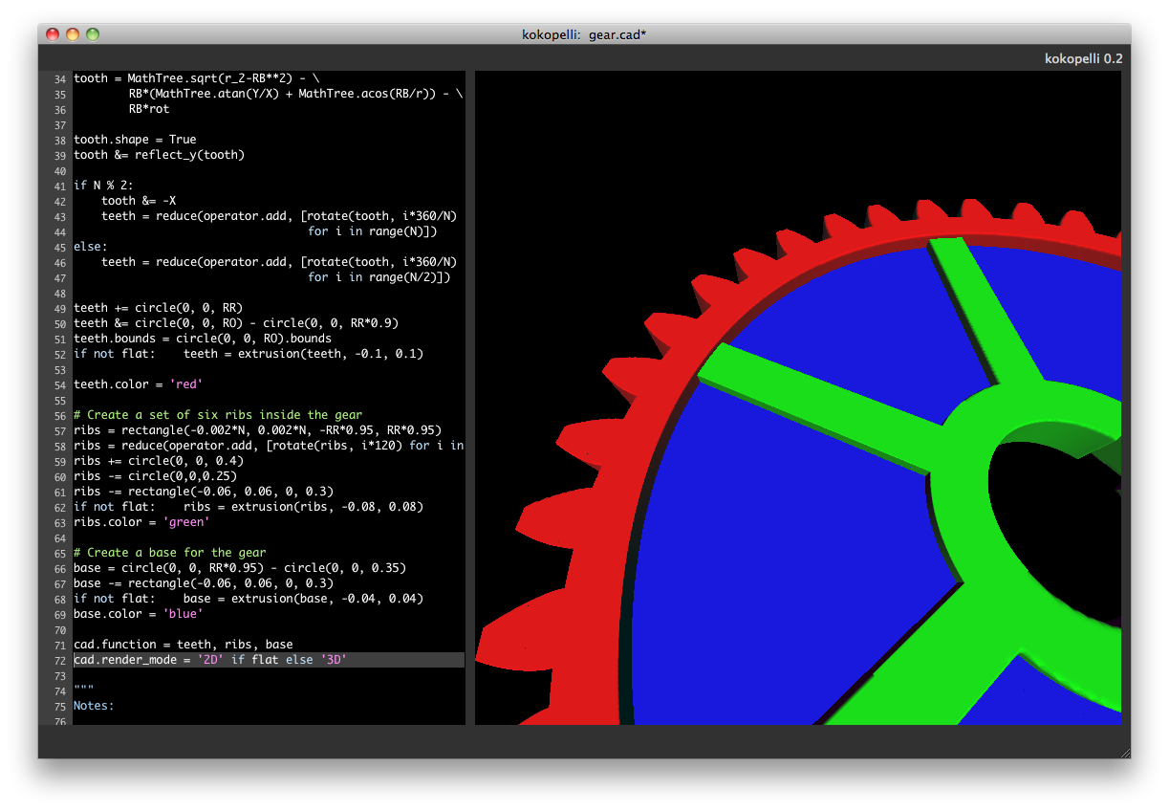Click line number 34 in the gutter
1169x811 pixels.
(59, 78)
